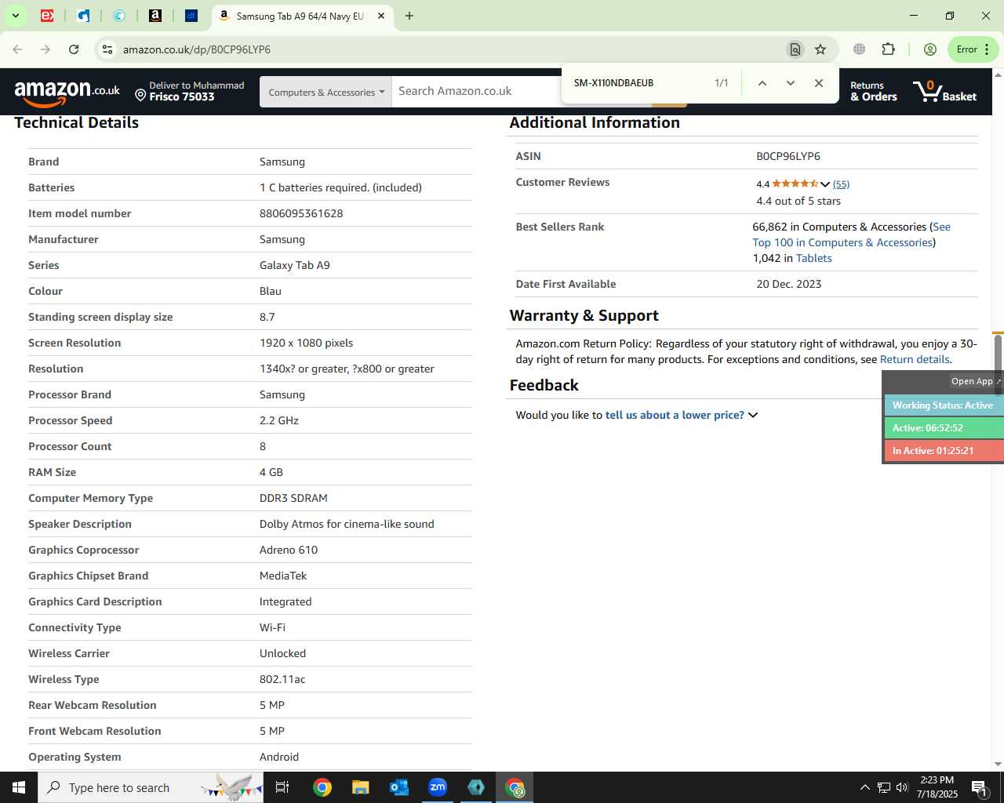This screenshot has height=803, width=1004.
Task: Open the Basket cart
Action: tap(945, 92)
